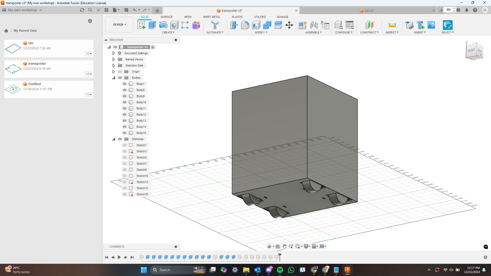This screenshot has width=491, height=276.
Task: Open the UTILITIES tab
Action: 260,17
